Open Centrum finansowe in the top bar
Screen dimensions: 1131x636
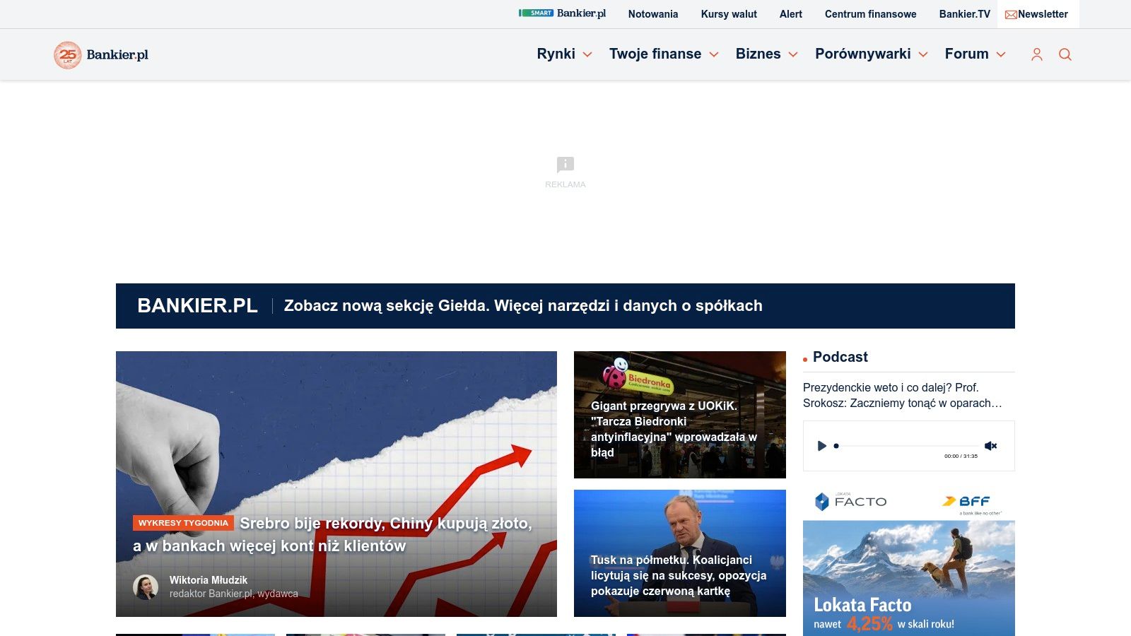click(x=870, y=14)
